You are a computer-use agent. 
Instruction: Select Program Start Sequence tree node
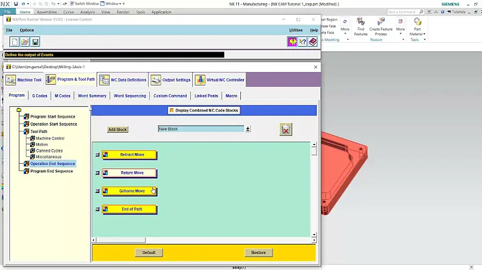coord(53,116)
